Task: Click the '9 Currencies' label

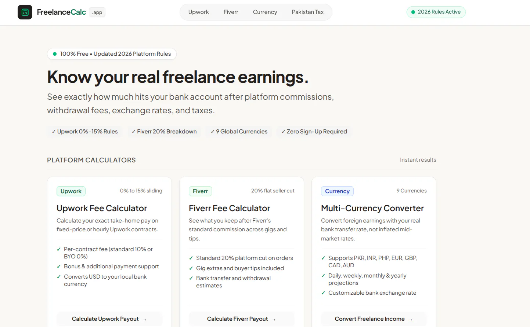Action: tap(411, 191)
